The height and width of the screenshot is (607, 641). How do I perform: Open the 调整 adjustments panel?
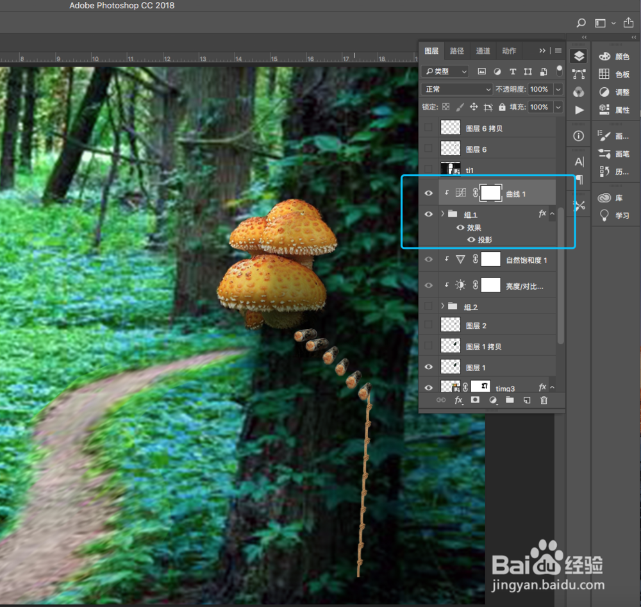pyautogui.click(x=615, y=92)
